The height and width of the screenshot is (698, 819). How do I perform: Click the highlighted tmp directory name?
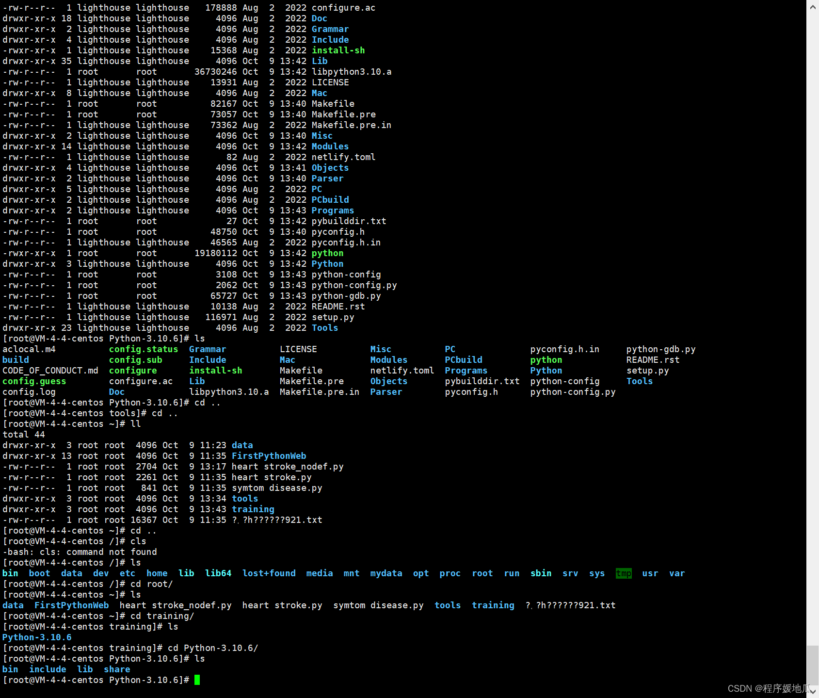(x=624, y=573)
